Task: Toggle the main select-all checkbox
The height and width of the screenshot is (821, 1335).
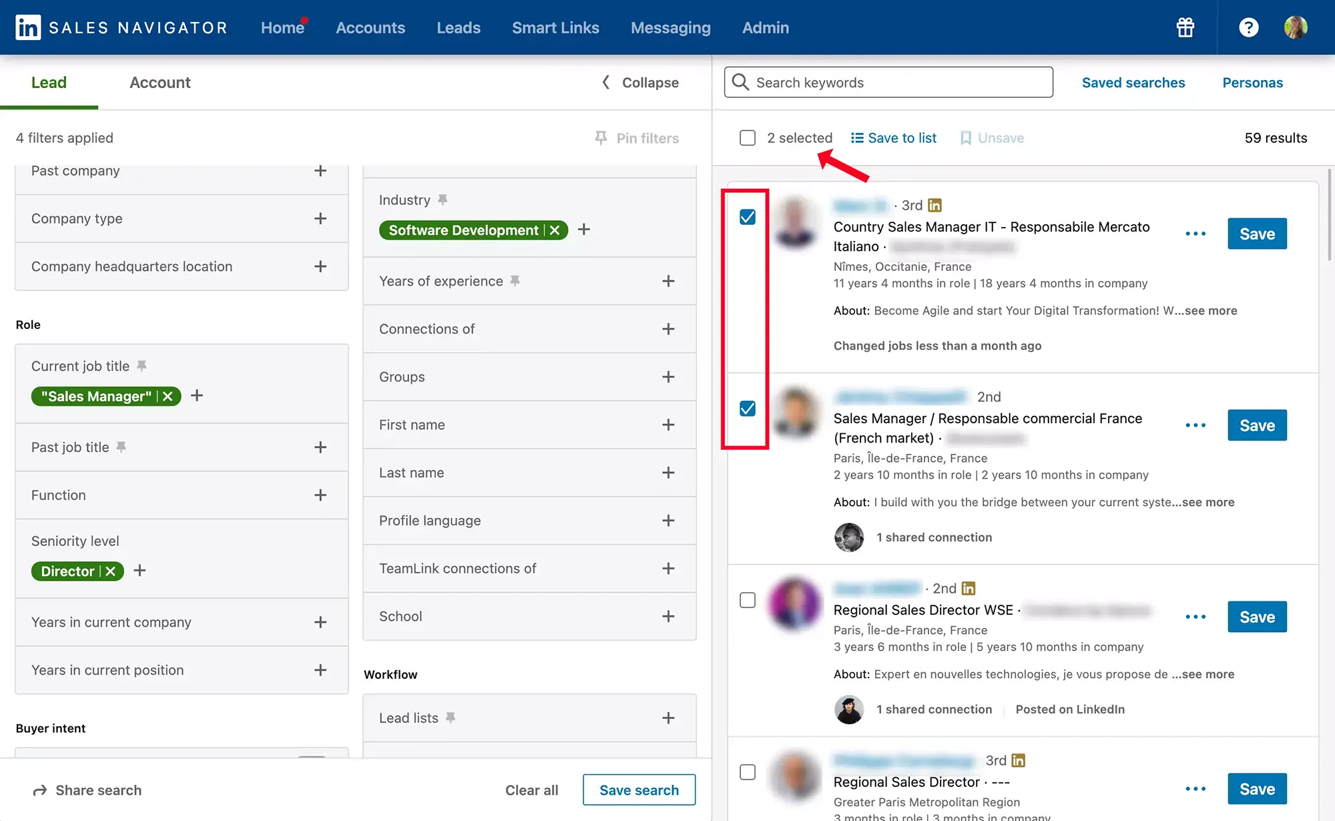Action: (x=748, y=138)
